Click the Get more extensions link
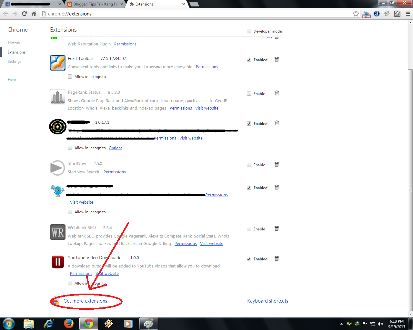Image resolution: width=413 pixels, height=330 pixels. (x=85, y=301)
